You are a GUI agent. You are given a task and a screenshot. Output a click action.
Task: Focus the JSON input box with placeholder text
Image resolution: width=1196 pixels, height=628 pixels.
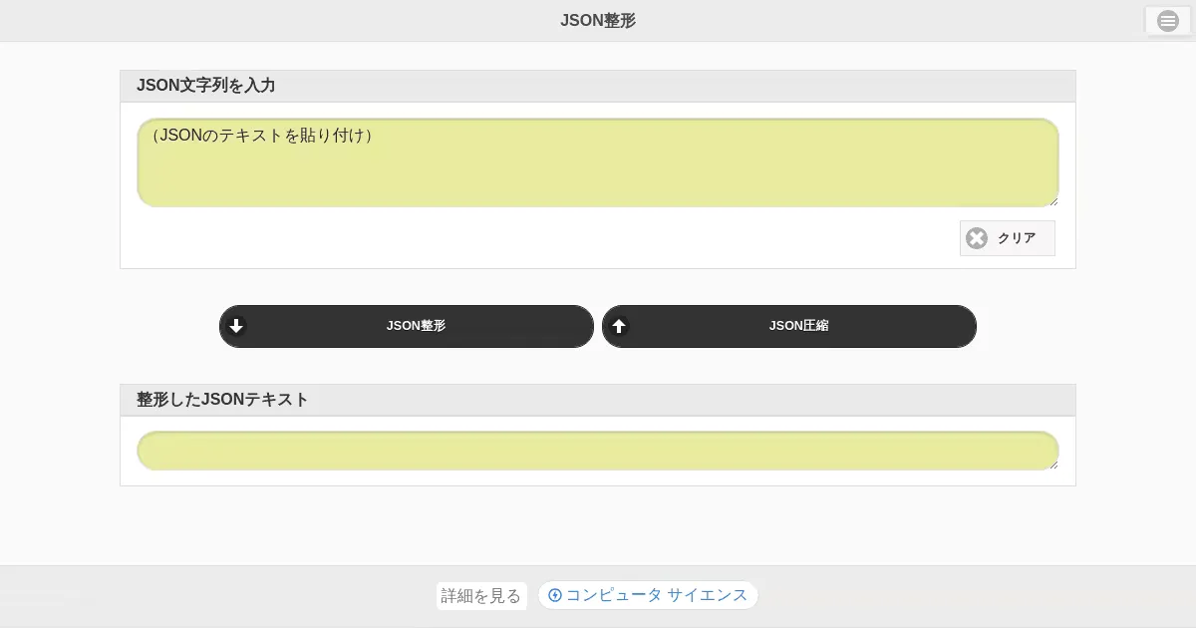click(598, 162)
